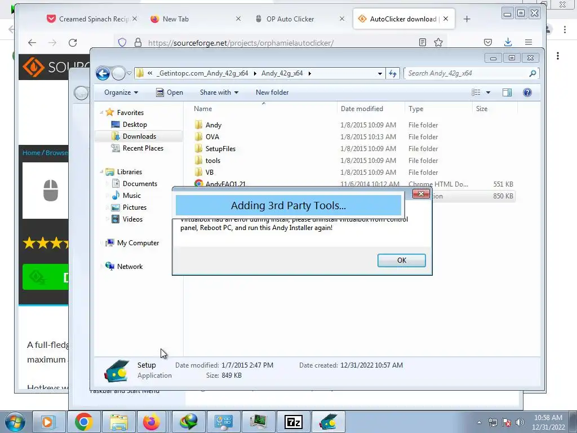Select the VB folder
Screen dimensions: 577x433
click(210, 172)
